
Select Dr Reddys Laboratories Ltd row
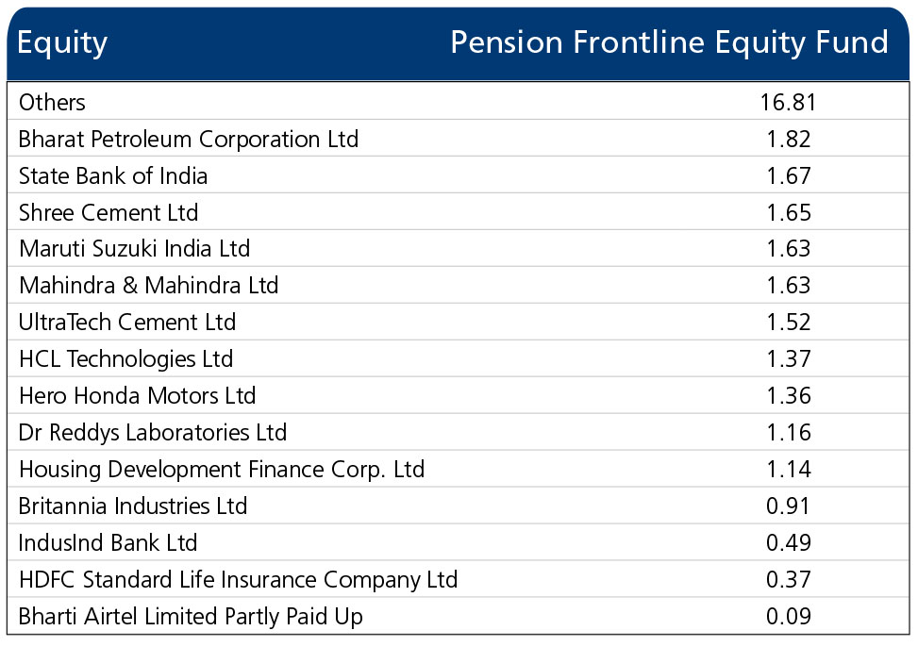click(x=459, y=432)
